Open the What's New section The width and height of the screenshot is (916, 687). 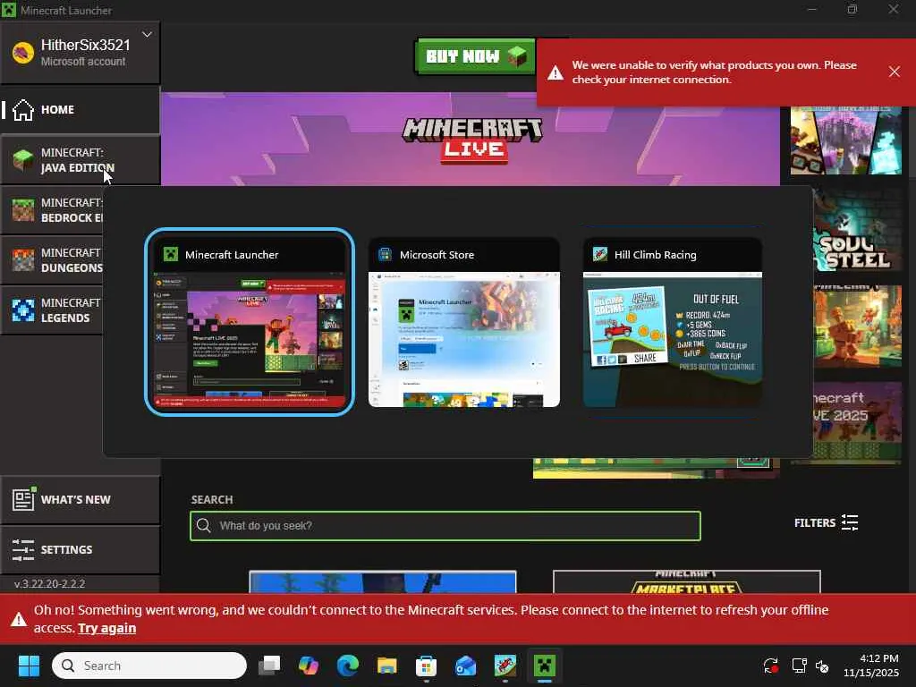click(x=80, y=500)
